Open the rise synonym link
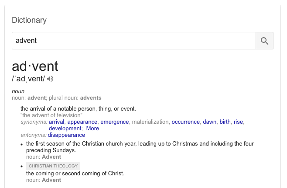Screen dimensions: 287x188 click(238, 122)
